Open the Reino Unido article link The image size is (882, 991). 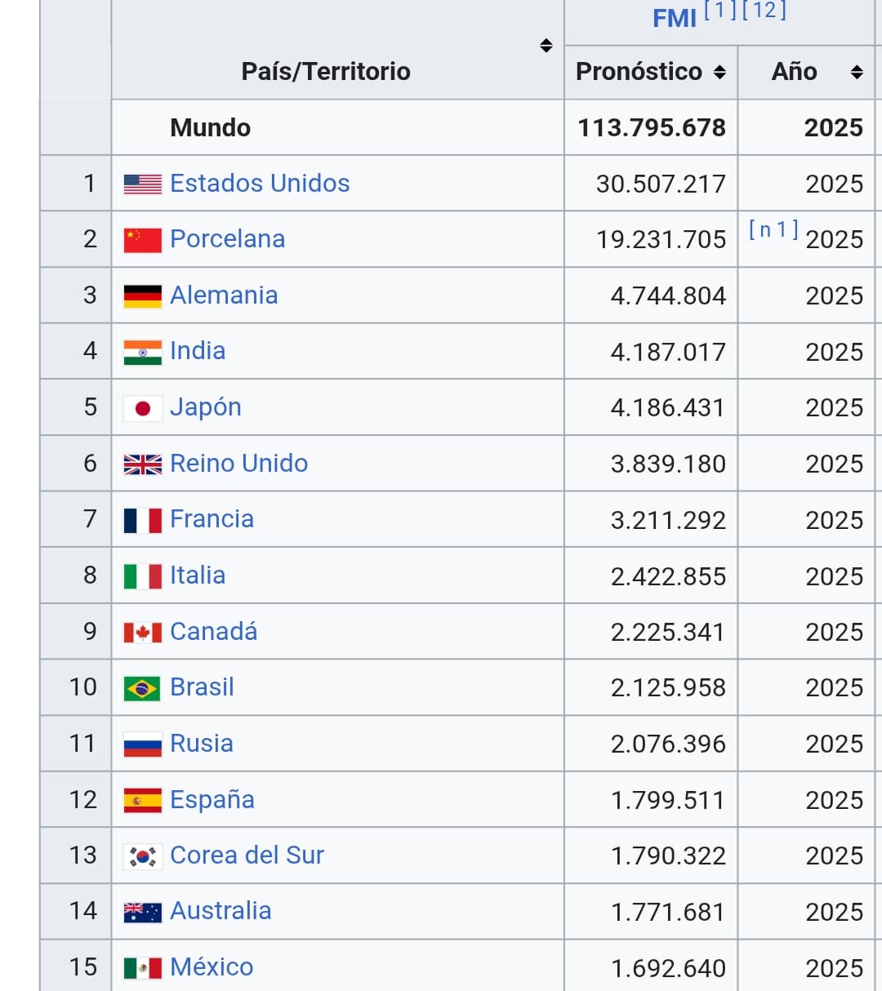(238, 463)
